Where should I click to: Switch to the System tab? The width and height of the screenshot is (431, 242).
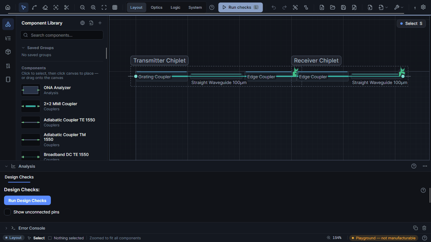tap(195, 7)
